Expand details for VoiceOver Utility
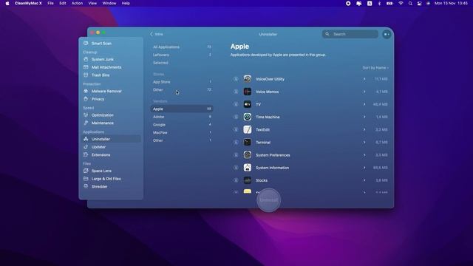 pos(364,79)
